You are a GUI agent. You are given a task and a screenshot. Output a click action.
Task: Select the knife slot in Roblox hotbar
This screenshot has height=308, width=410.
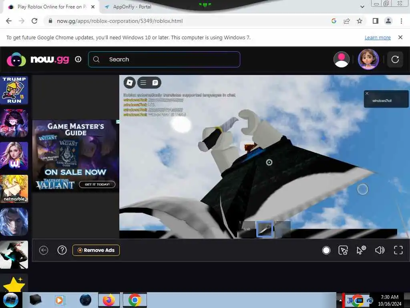265,229
